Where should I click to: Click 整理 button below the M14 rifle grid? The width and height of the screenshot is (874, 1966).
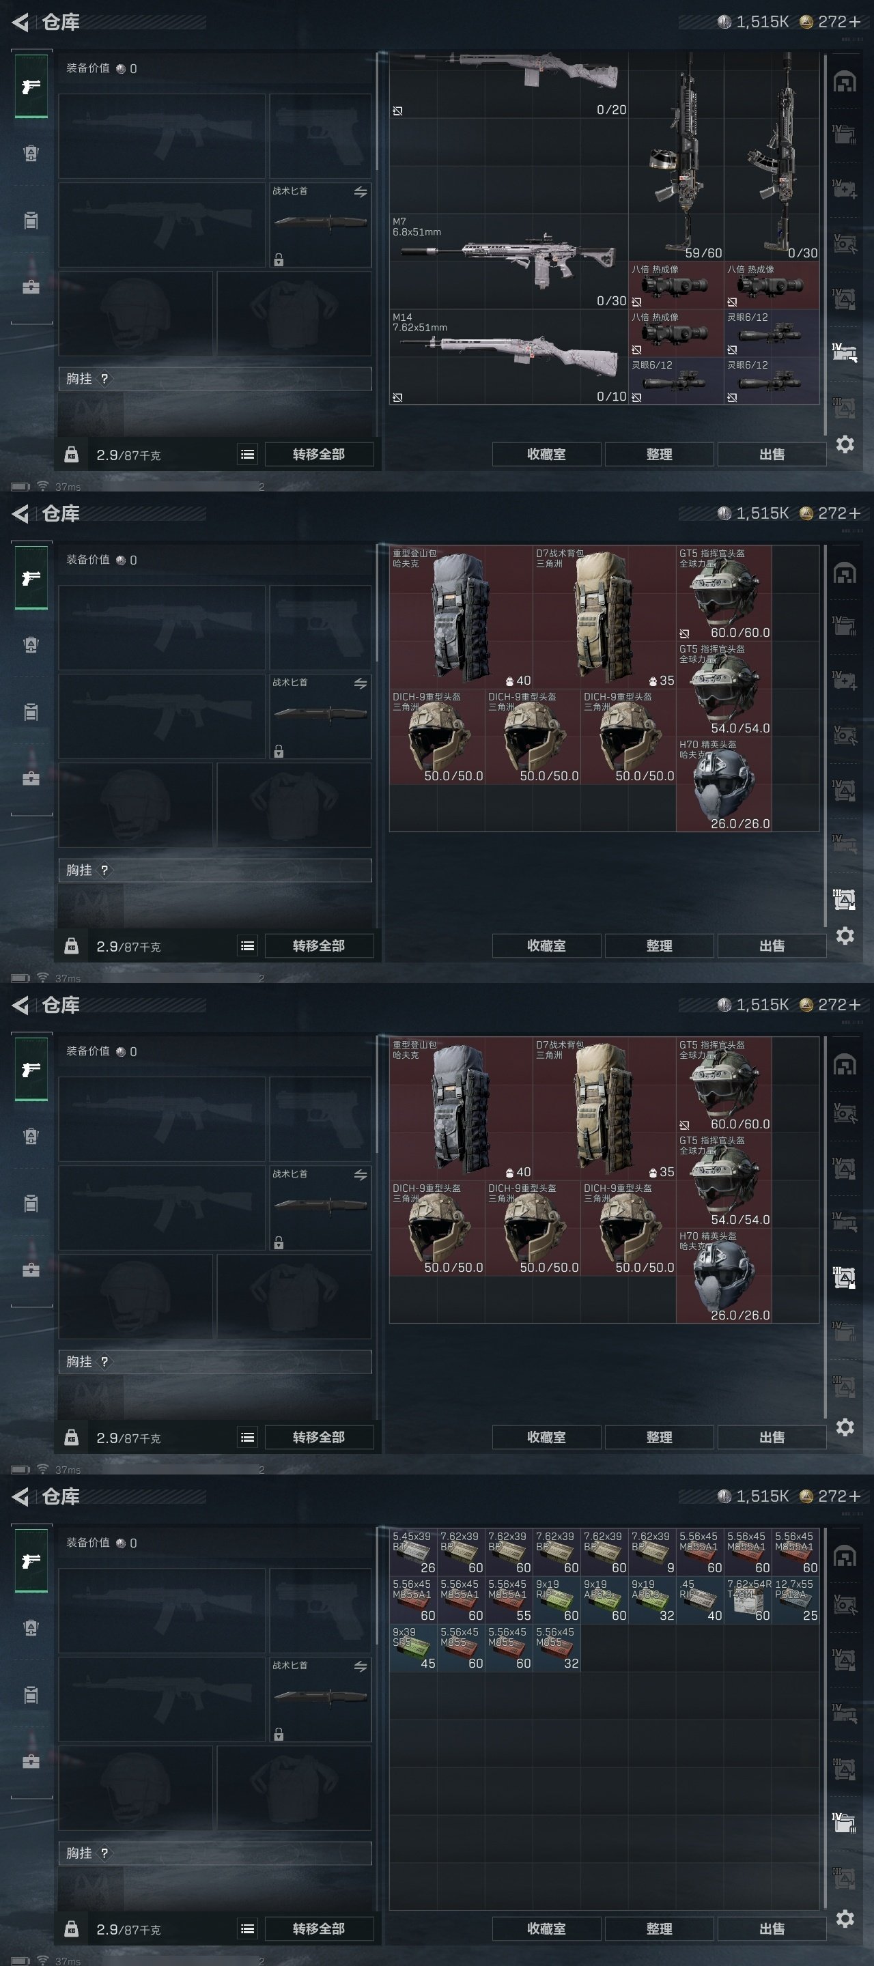pyautogui.click(x=659, y=454)
